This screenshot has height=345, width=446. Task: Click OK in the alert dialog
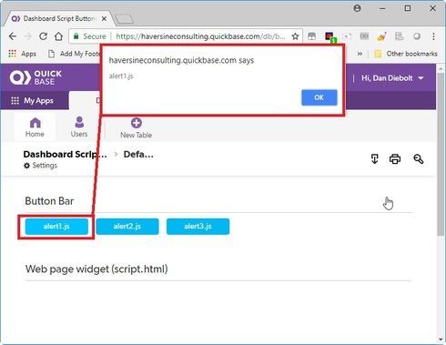(x=319, y=97)
